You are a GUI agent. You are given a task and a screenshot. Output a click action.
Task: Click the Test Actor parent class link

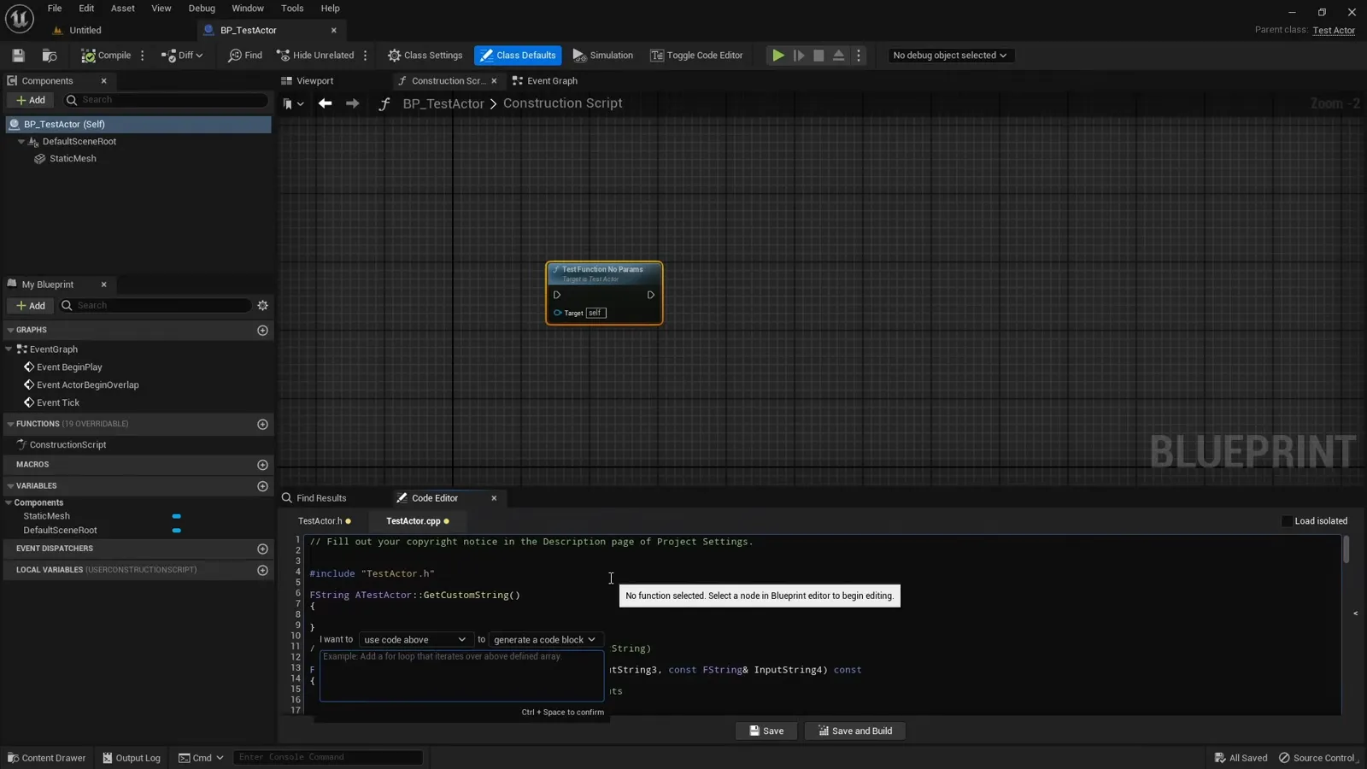(x=1334, y=31)
